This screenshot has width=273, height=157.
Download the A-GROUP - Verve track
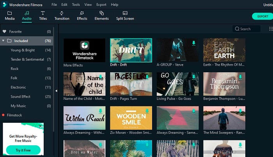193,43
